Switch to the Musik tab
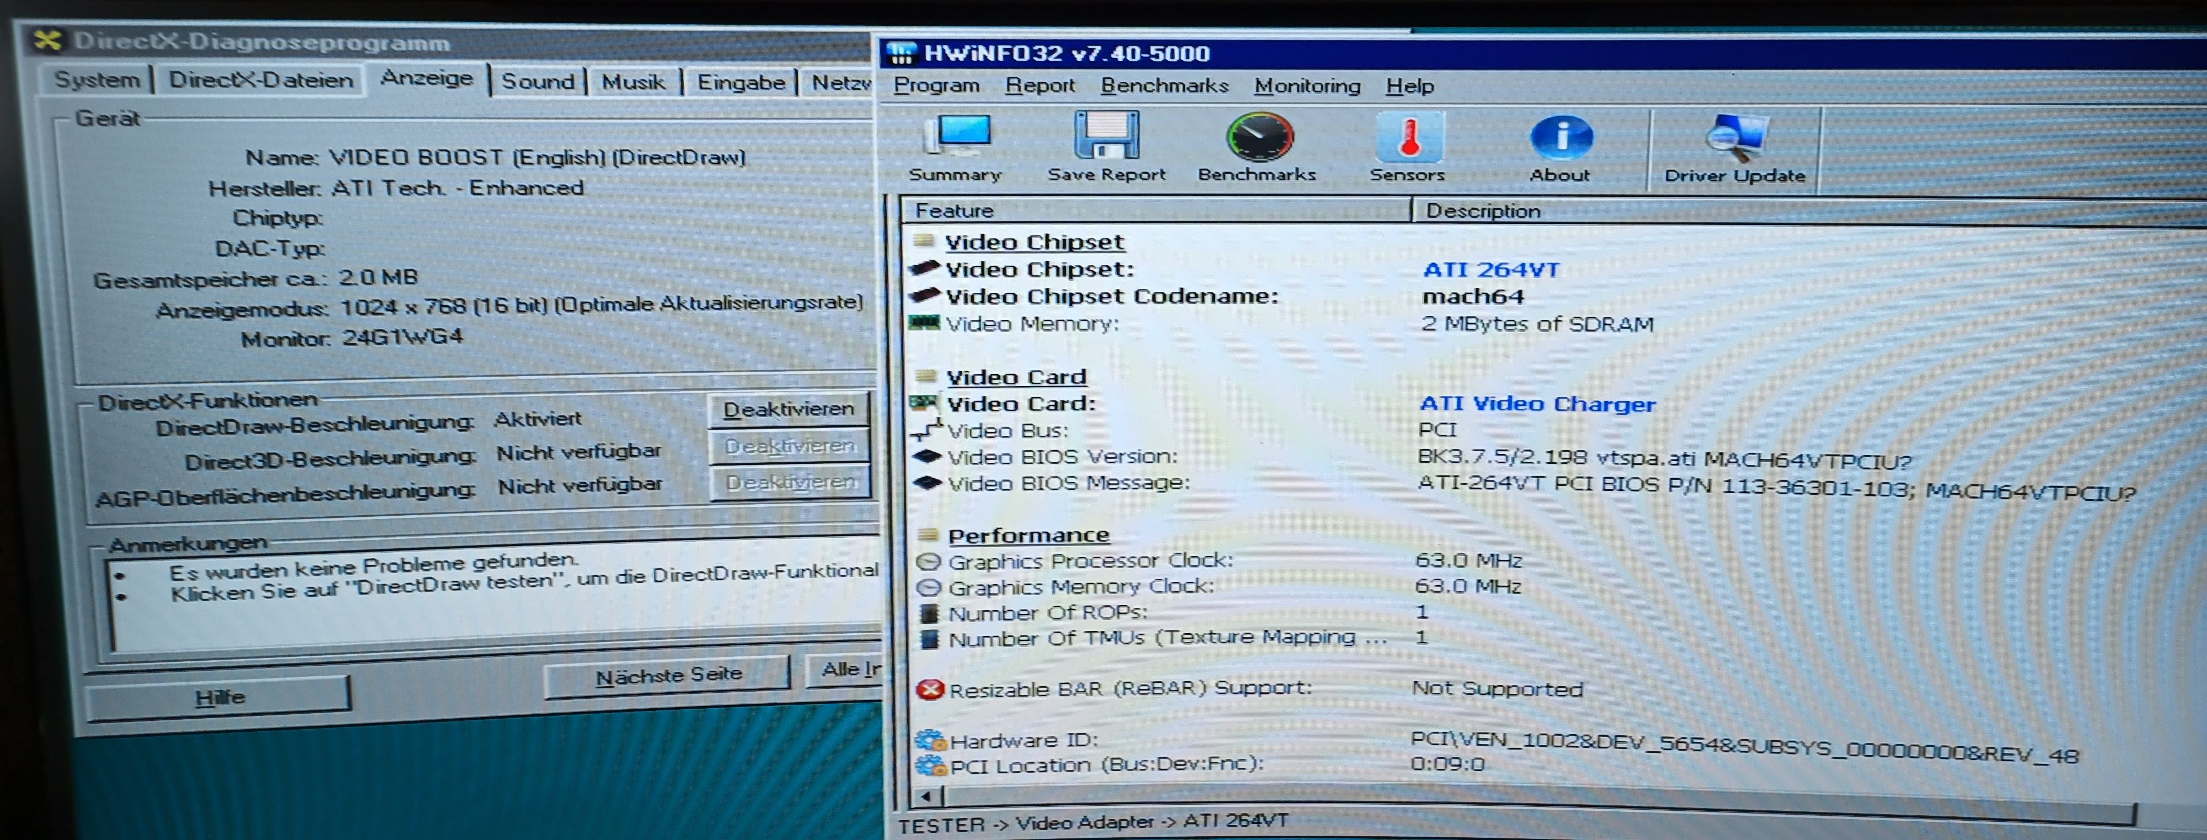2207x840 pixels. click(633, 82)
